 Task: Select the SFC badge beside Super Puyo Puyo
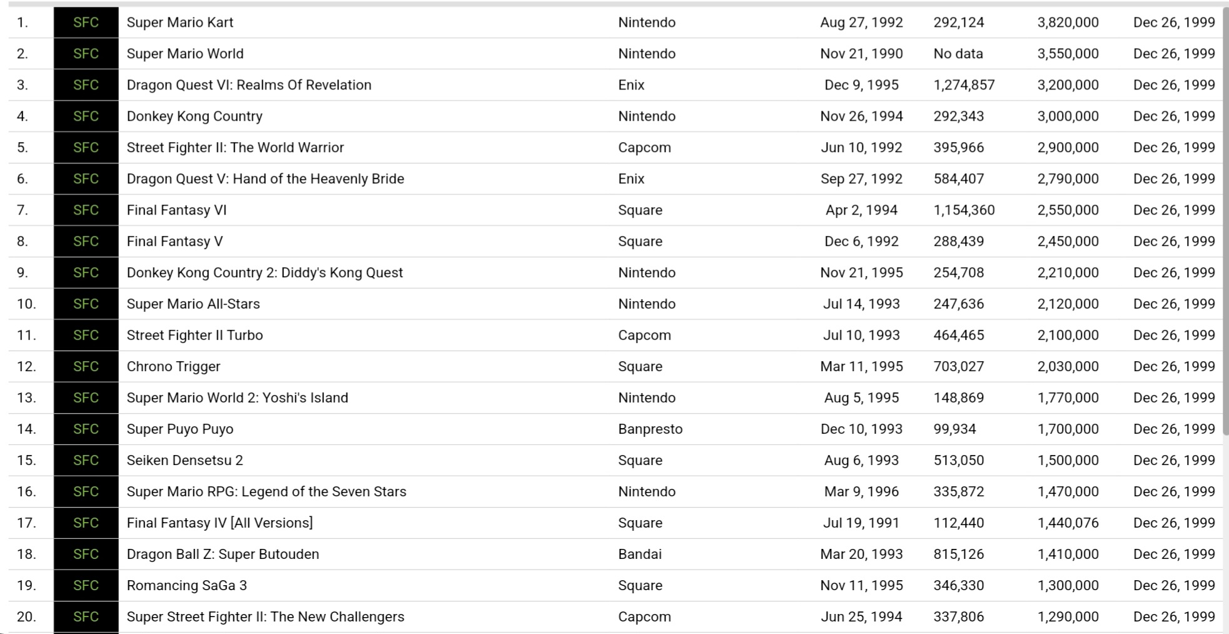click(x=86, y=429)
